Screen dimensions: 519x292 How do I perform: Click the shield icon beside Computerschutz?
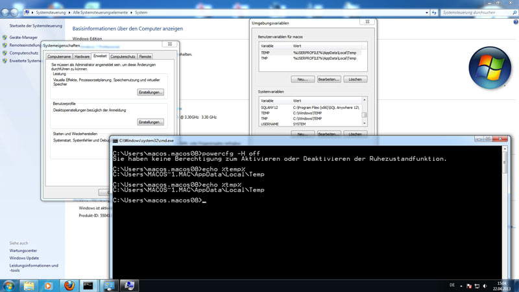click(5, 53)
